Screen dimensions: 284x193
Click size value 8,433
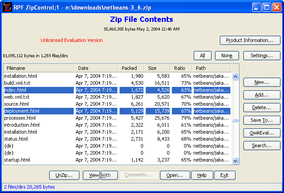tap(163, 139)
